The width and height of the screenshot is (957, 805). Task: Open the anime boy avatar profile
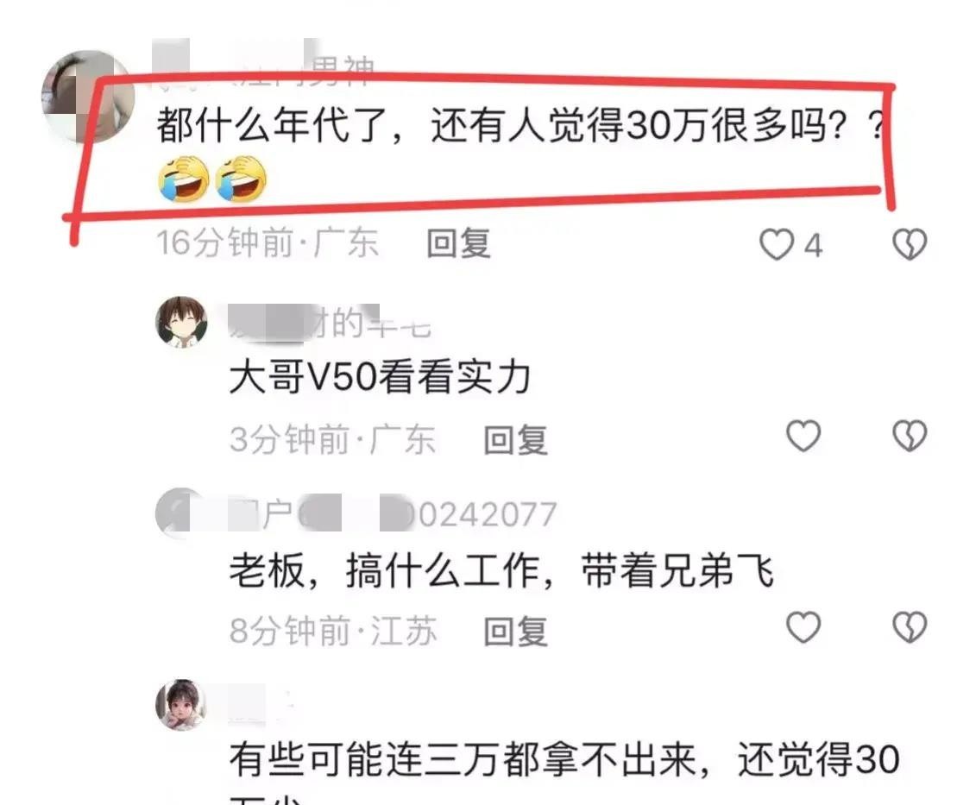[181, 322]
